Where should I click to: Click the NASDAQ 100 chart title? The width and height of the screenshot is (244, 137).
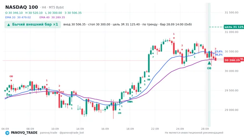(22, 7)
